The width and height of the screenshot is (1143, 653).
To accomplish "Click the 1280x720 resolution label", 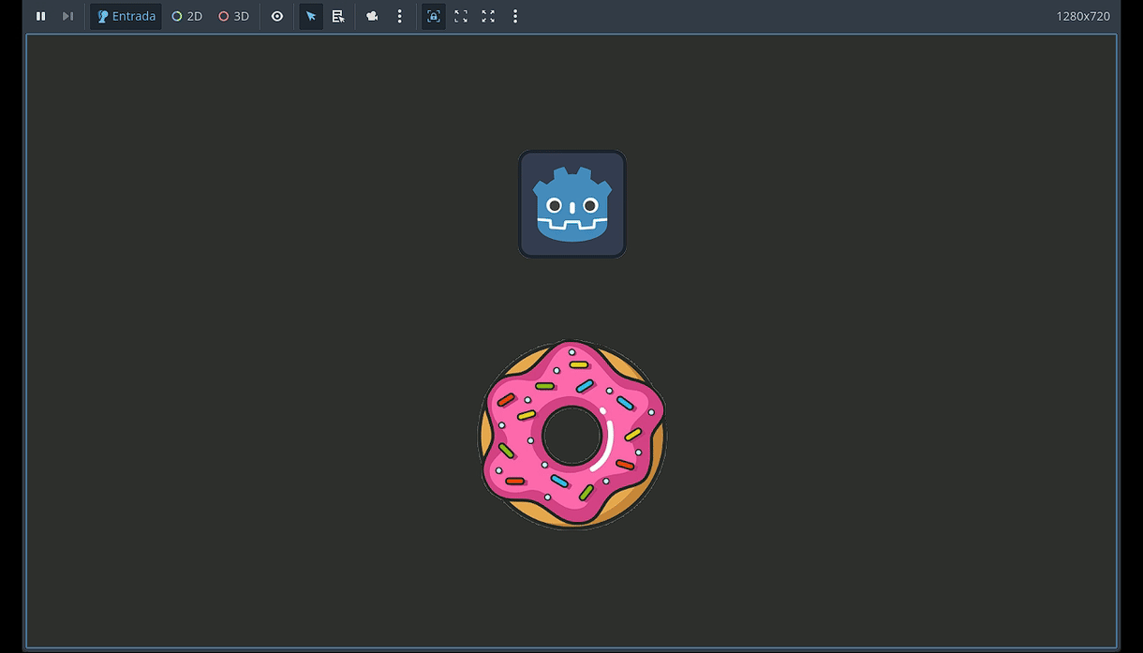I will click(1083, 16).
